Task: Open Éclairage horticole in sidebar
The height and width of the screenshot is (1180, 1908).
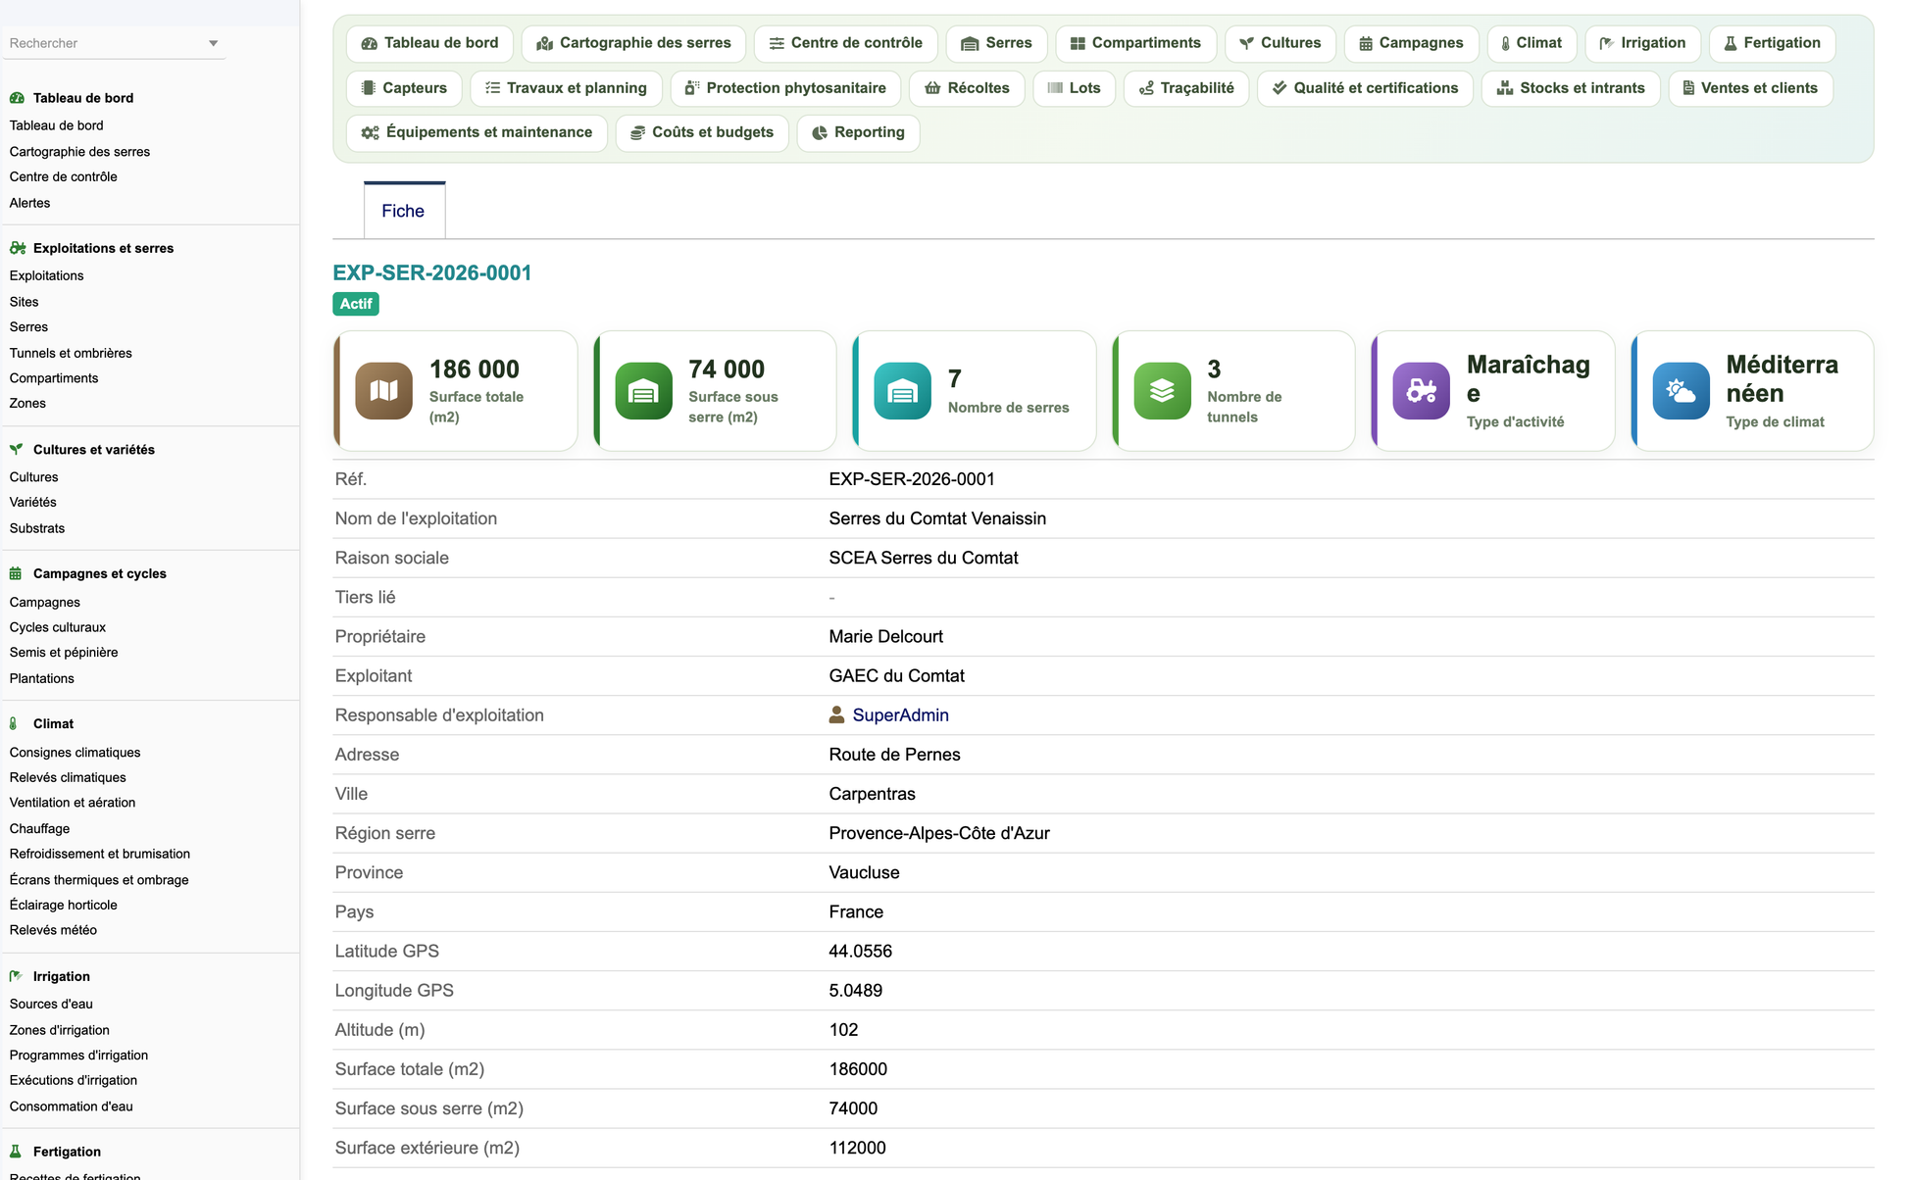Action: click(63, 905)
